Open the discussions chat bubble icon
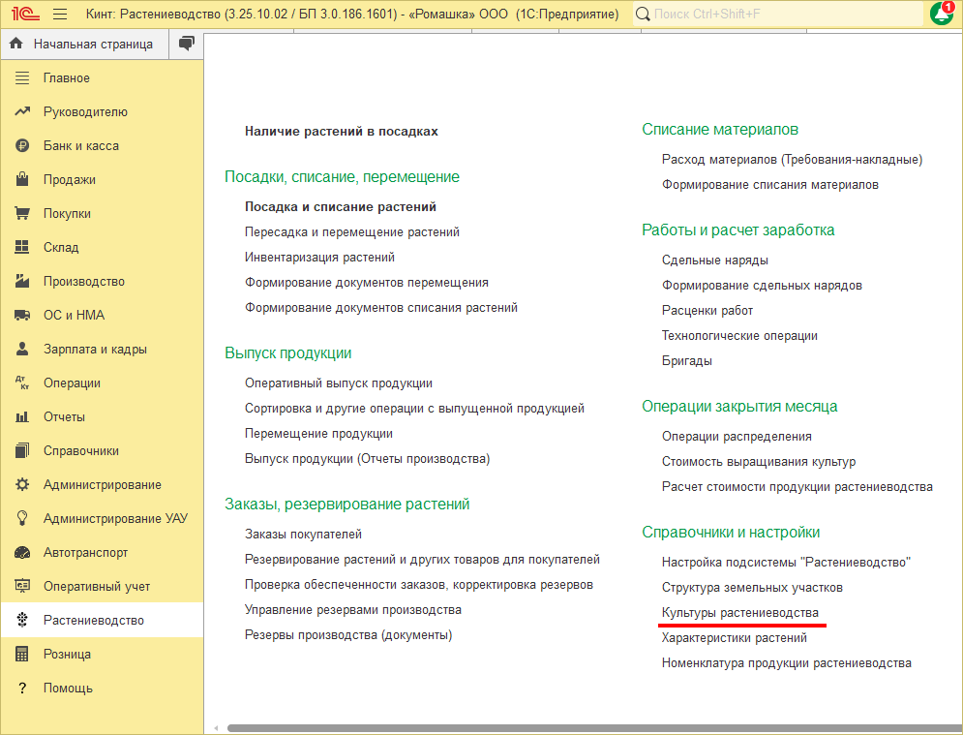The image size is (963, 735). pos(187,44)
